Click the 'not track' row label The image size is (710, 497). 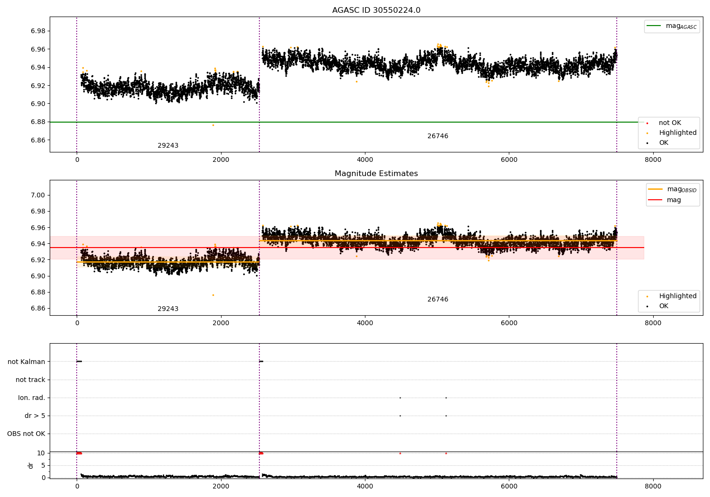coord(30,380)
